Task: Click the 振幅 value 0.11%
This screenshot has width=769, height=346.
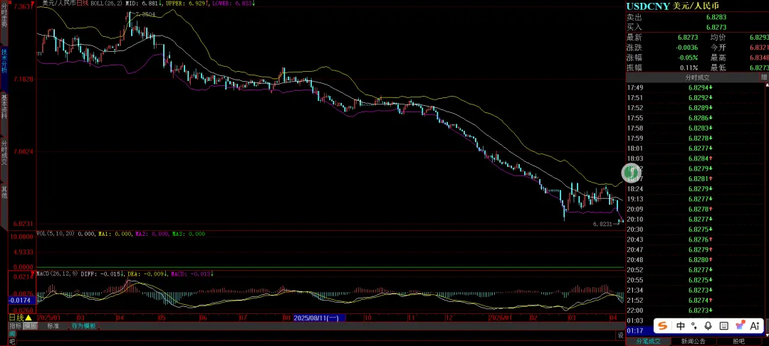Action: [690, 67]
